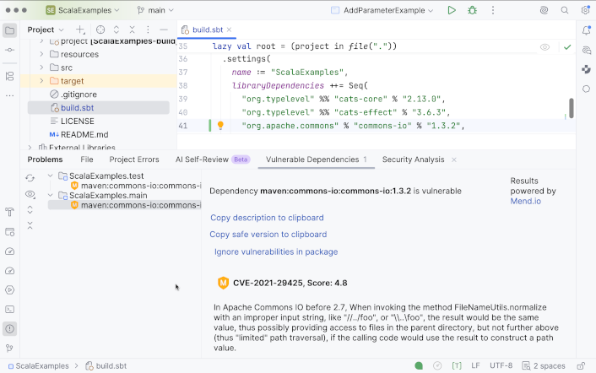Viewport: 596px width, 373px height.
Task: Click Copy safe version to clipboard link
Action: click(268, 235)
